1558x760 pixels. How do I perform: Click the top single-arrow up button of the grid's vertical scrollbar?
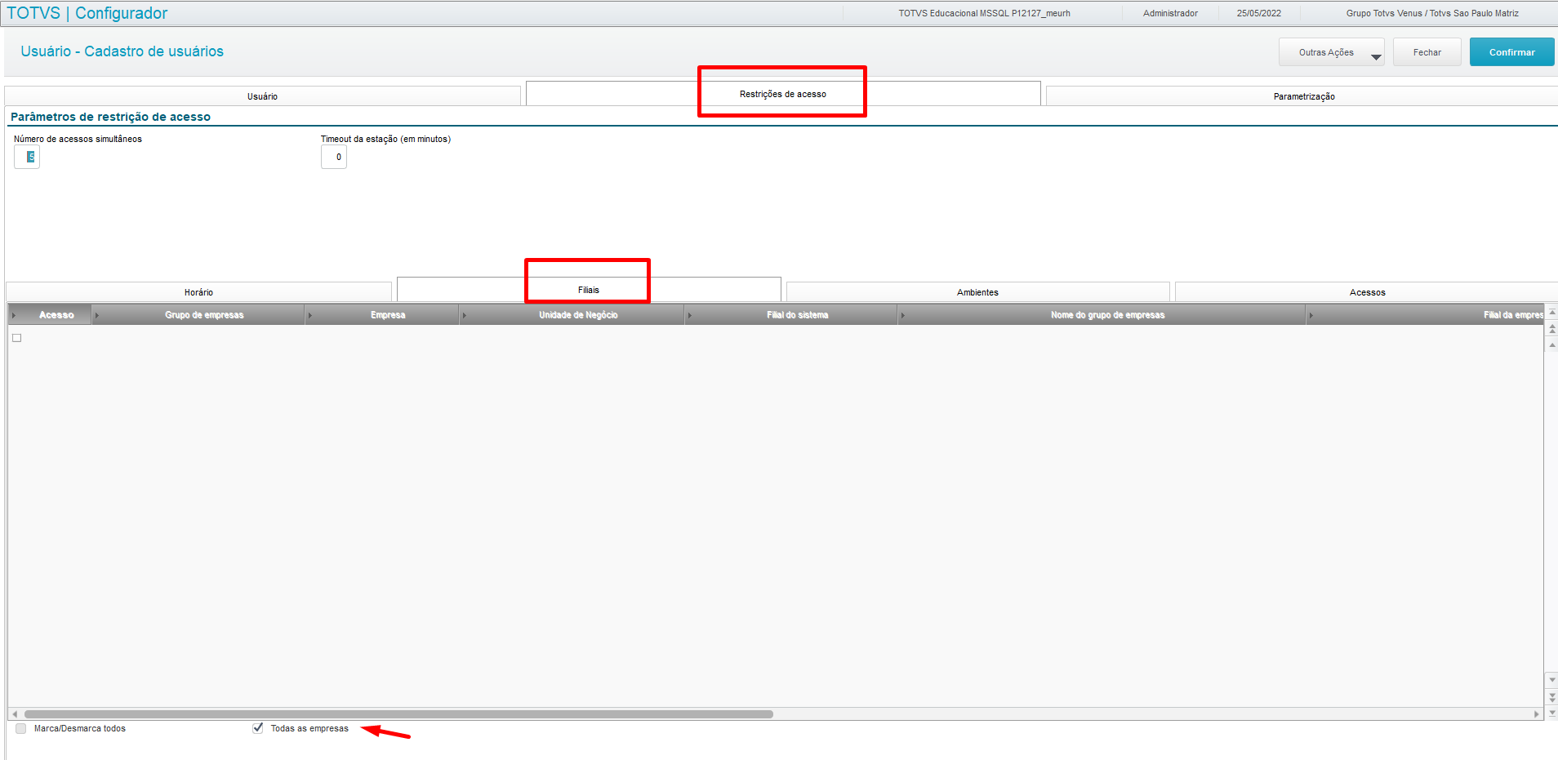1552,344
